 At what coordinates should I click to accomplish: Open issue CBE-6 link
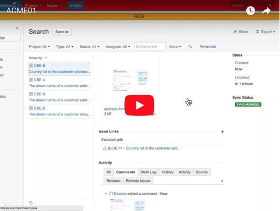point(39,66)
